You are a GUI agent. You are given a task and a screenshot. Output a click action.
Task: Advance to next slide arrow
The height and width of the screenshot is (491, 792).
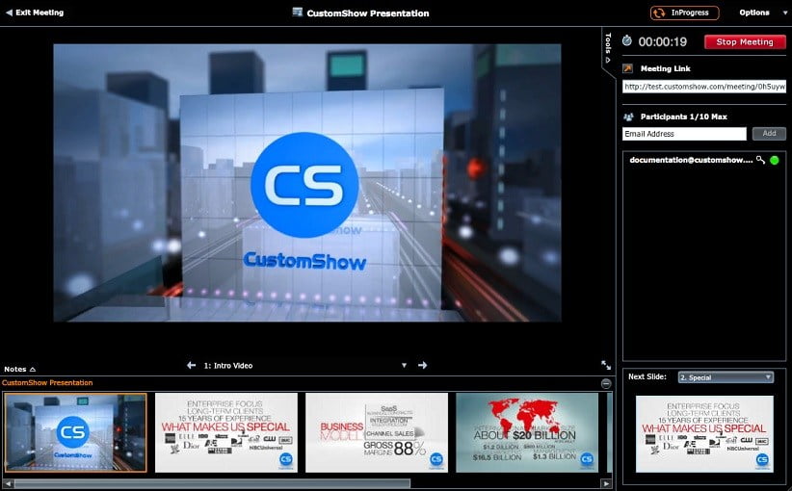(422, 365)
